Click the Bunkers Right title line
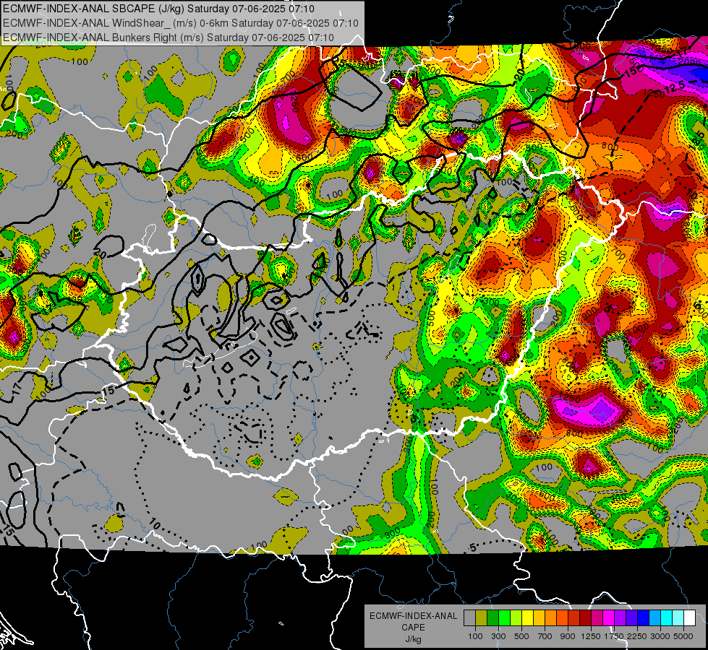This screenshot has width=708, height=650. (169, 38)
